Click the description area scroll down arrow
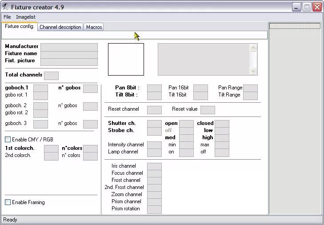Image resolution: width=324 pixels, height=225 pixels. [x=253, y=71]
